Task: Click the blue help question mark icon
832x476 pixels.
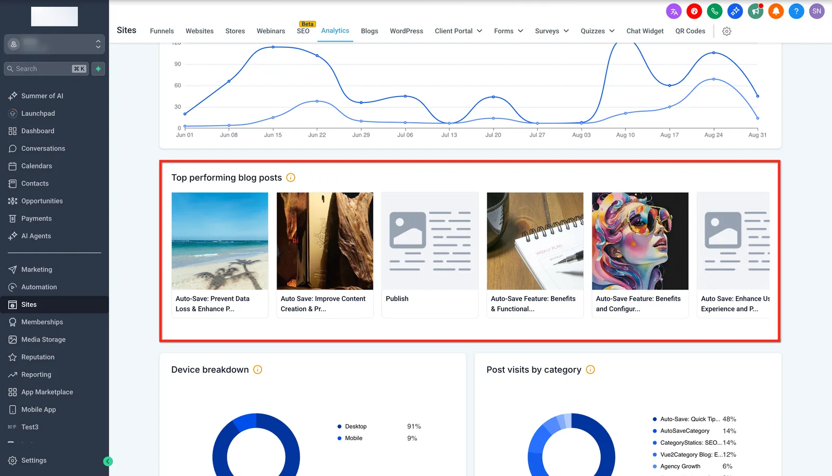Action: pyautogui.click(x=796, y=11)
